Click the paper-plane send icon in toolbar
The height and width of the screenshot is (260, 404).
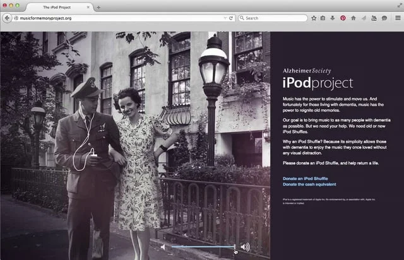(x=364, y=18)
